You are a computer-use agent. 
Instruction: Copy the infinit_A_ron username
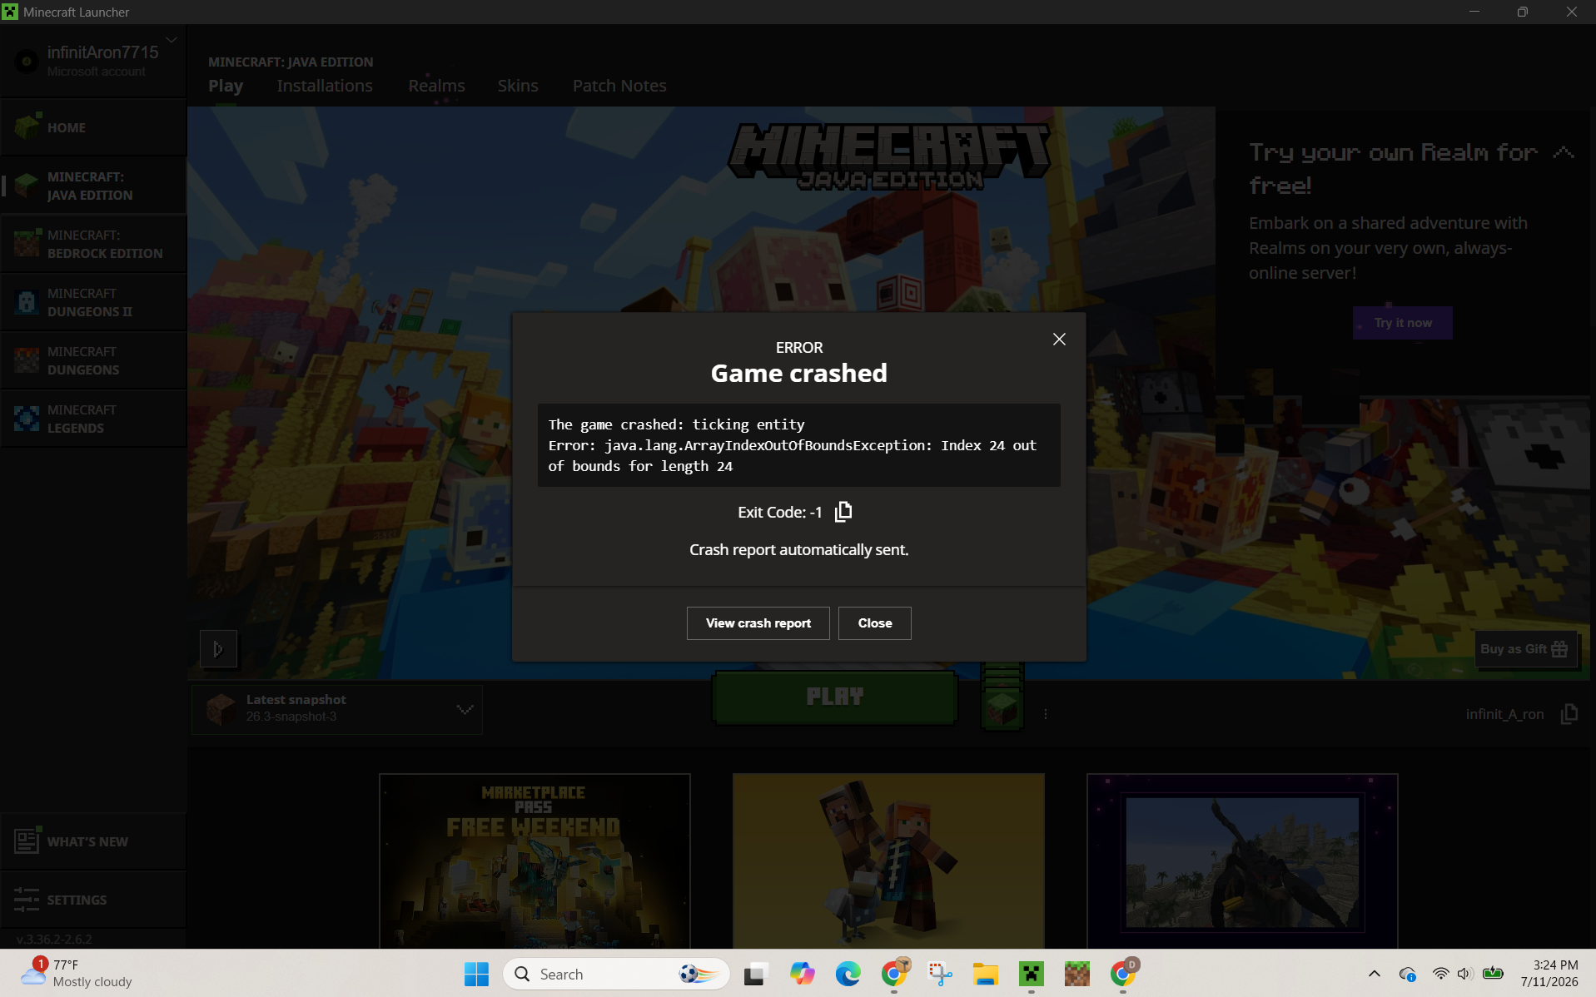pos(1569,714)
